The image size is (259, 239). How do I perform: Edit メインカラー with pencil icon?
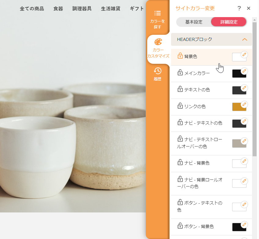pos(244,71)
